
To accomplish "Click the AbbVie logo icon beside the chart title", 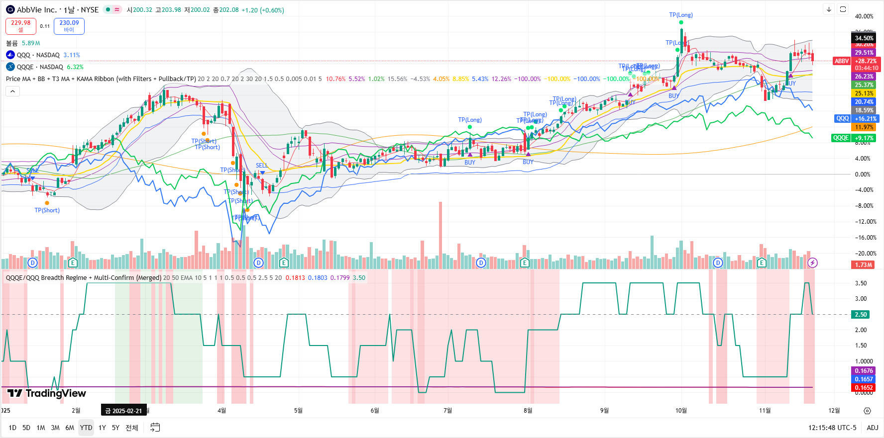I will [x=10, y=9].
